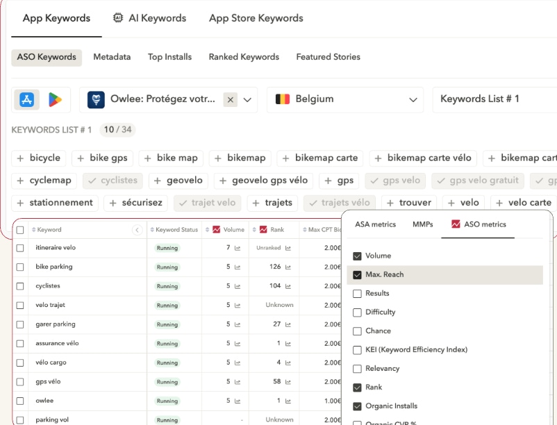Viewport: 557px width, 425px height.
Task: Check the row checkbox for itineraire velo
Action: 20,247
